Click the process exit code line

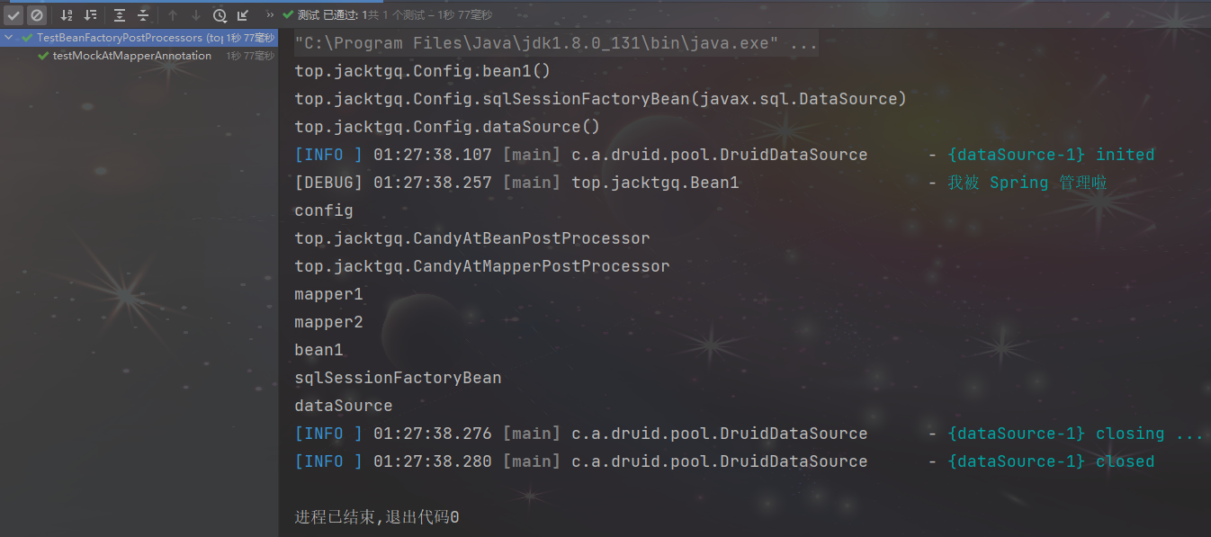click(x=377, y=517)
